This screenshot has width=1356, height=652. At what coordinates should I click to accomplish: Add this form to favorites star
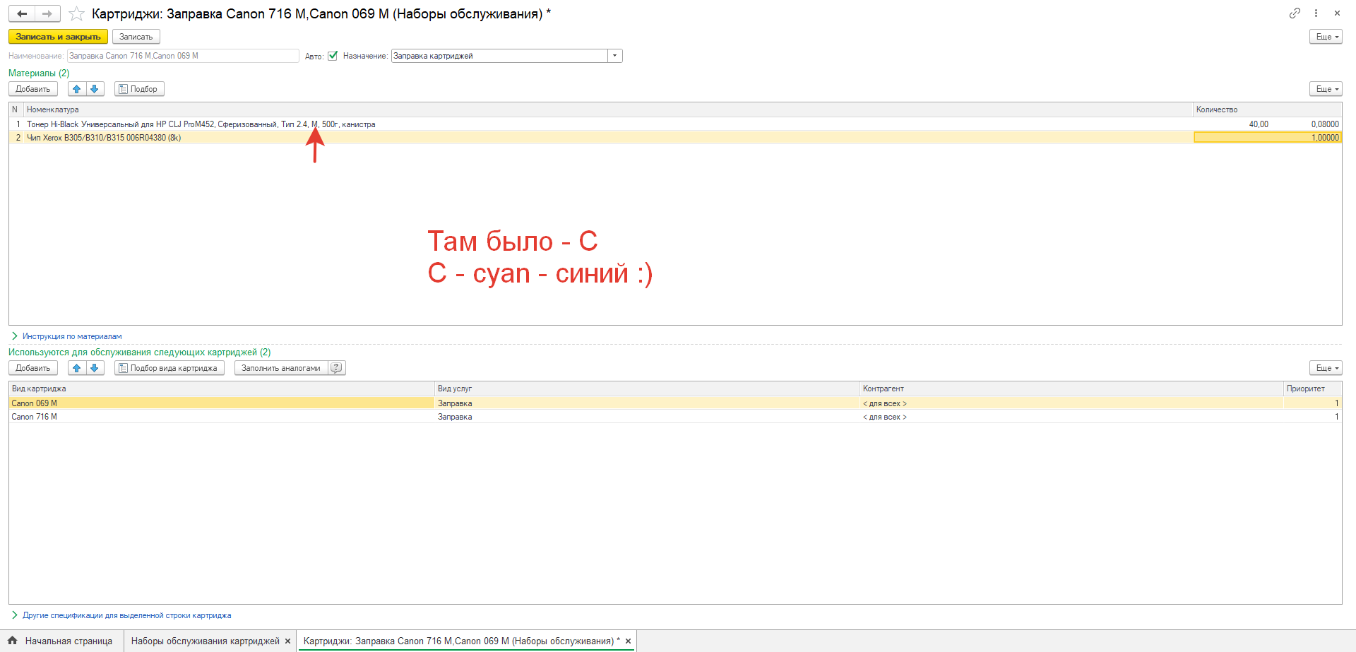(76, 14)
